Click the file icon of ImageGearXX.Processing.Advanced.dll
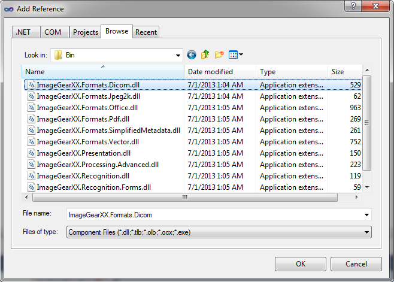Image resolution: width=394 pixels, height=282 pixels. 31,165
